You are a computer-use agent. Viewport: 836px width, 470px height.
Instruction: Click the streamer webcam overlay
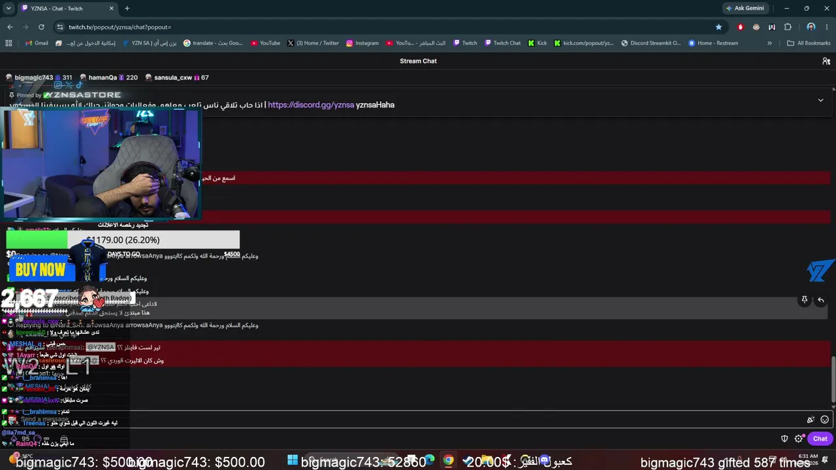coord(101,164)
